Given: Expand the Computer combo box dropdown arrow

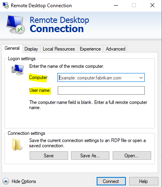Looking at the screenshot, I should 141,77.
